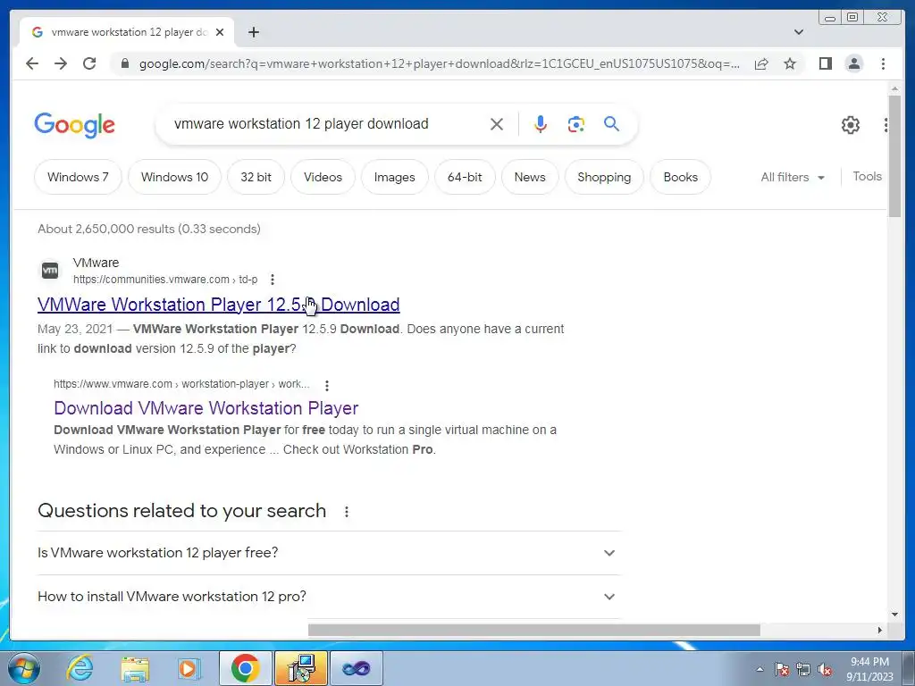Open a new tab with the plus button
Image resolution: width=915 pixels, height=686 pixels.
coord(253,32)
